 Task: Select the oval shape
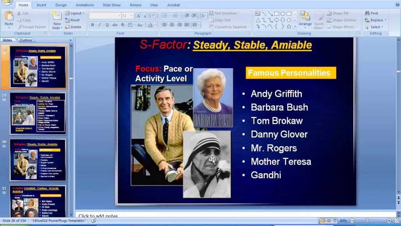click(283, 14)
